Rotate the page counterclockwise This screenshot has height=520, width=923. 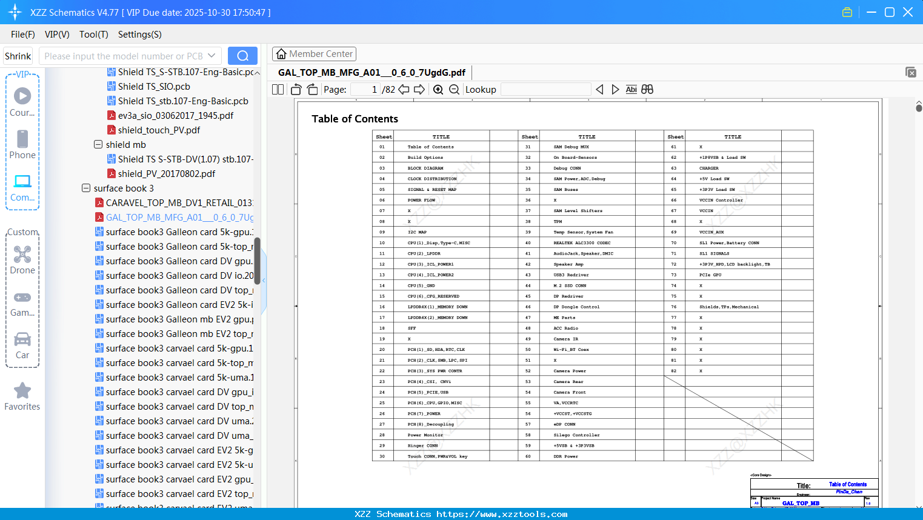[296, 90]
